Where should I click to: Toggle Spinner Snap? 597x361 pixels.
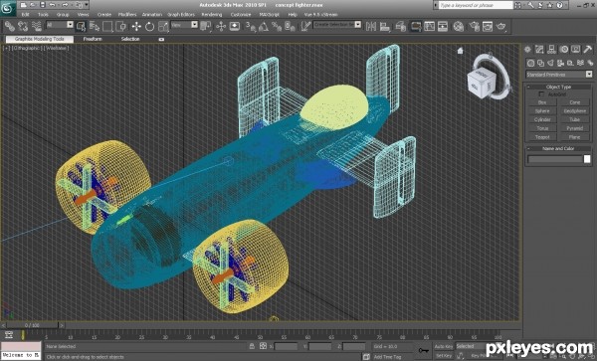[x=290, y=26]
